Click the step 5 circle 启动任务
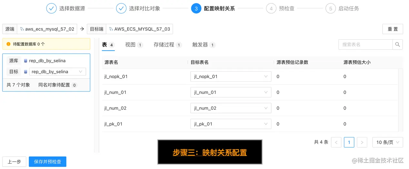The width and height of the screenshot is (409, 169). click(x=331, y=8)
